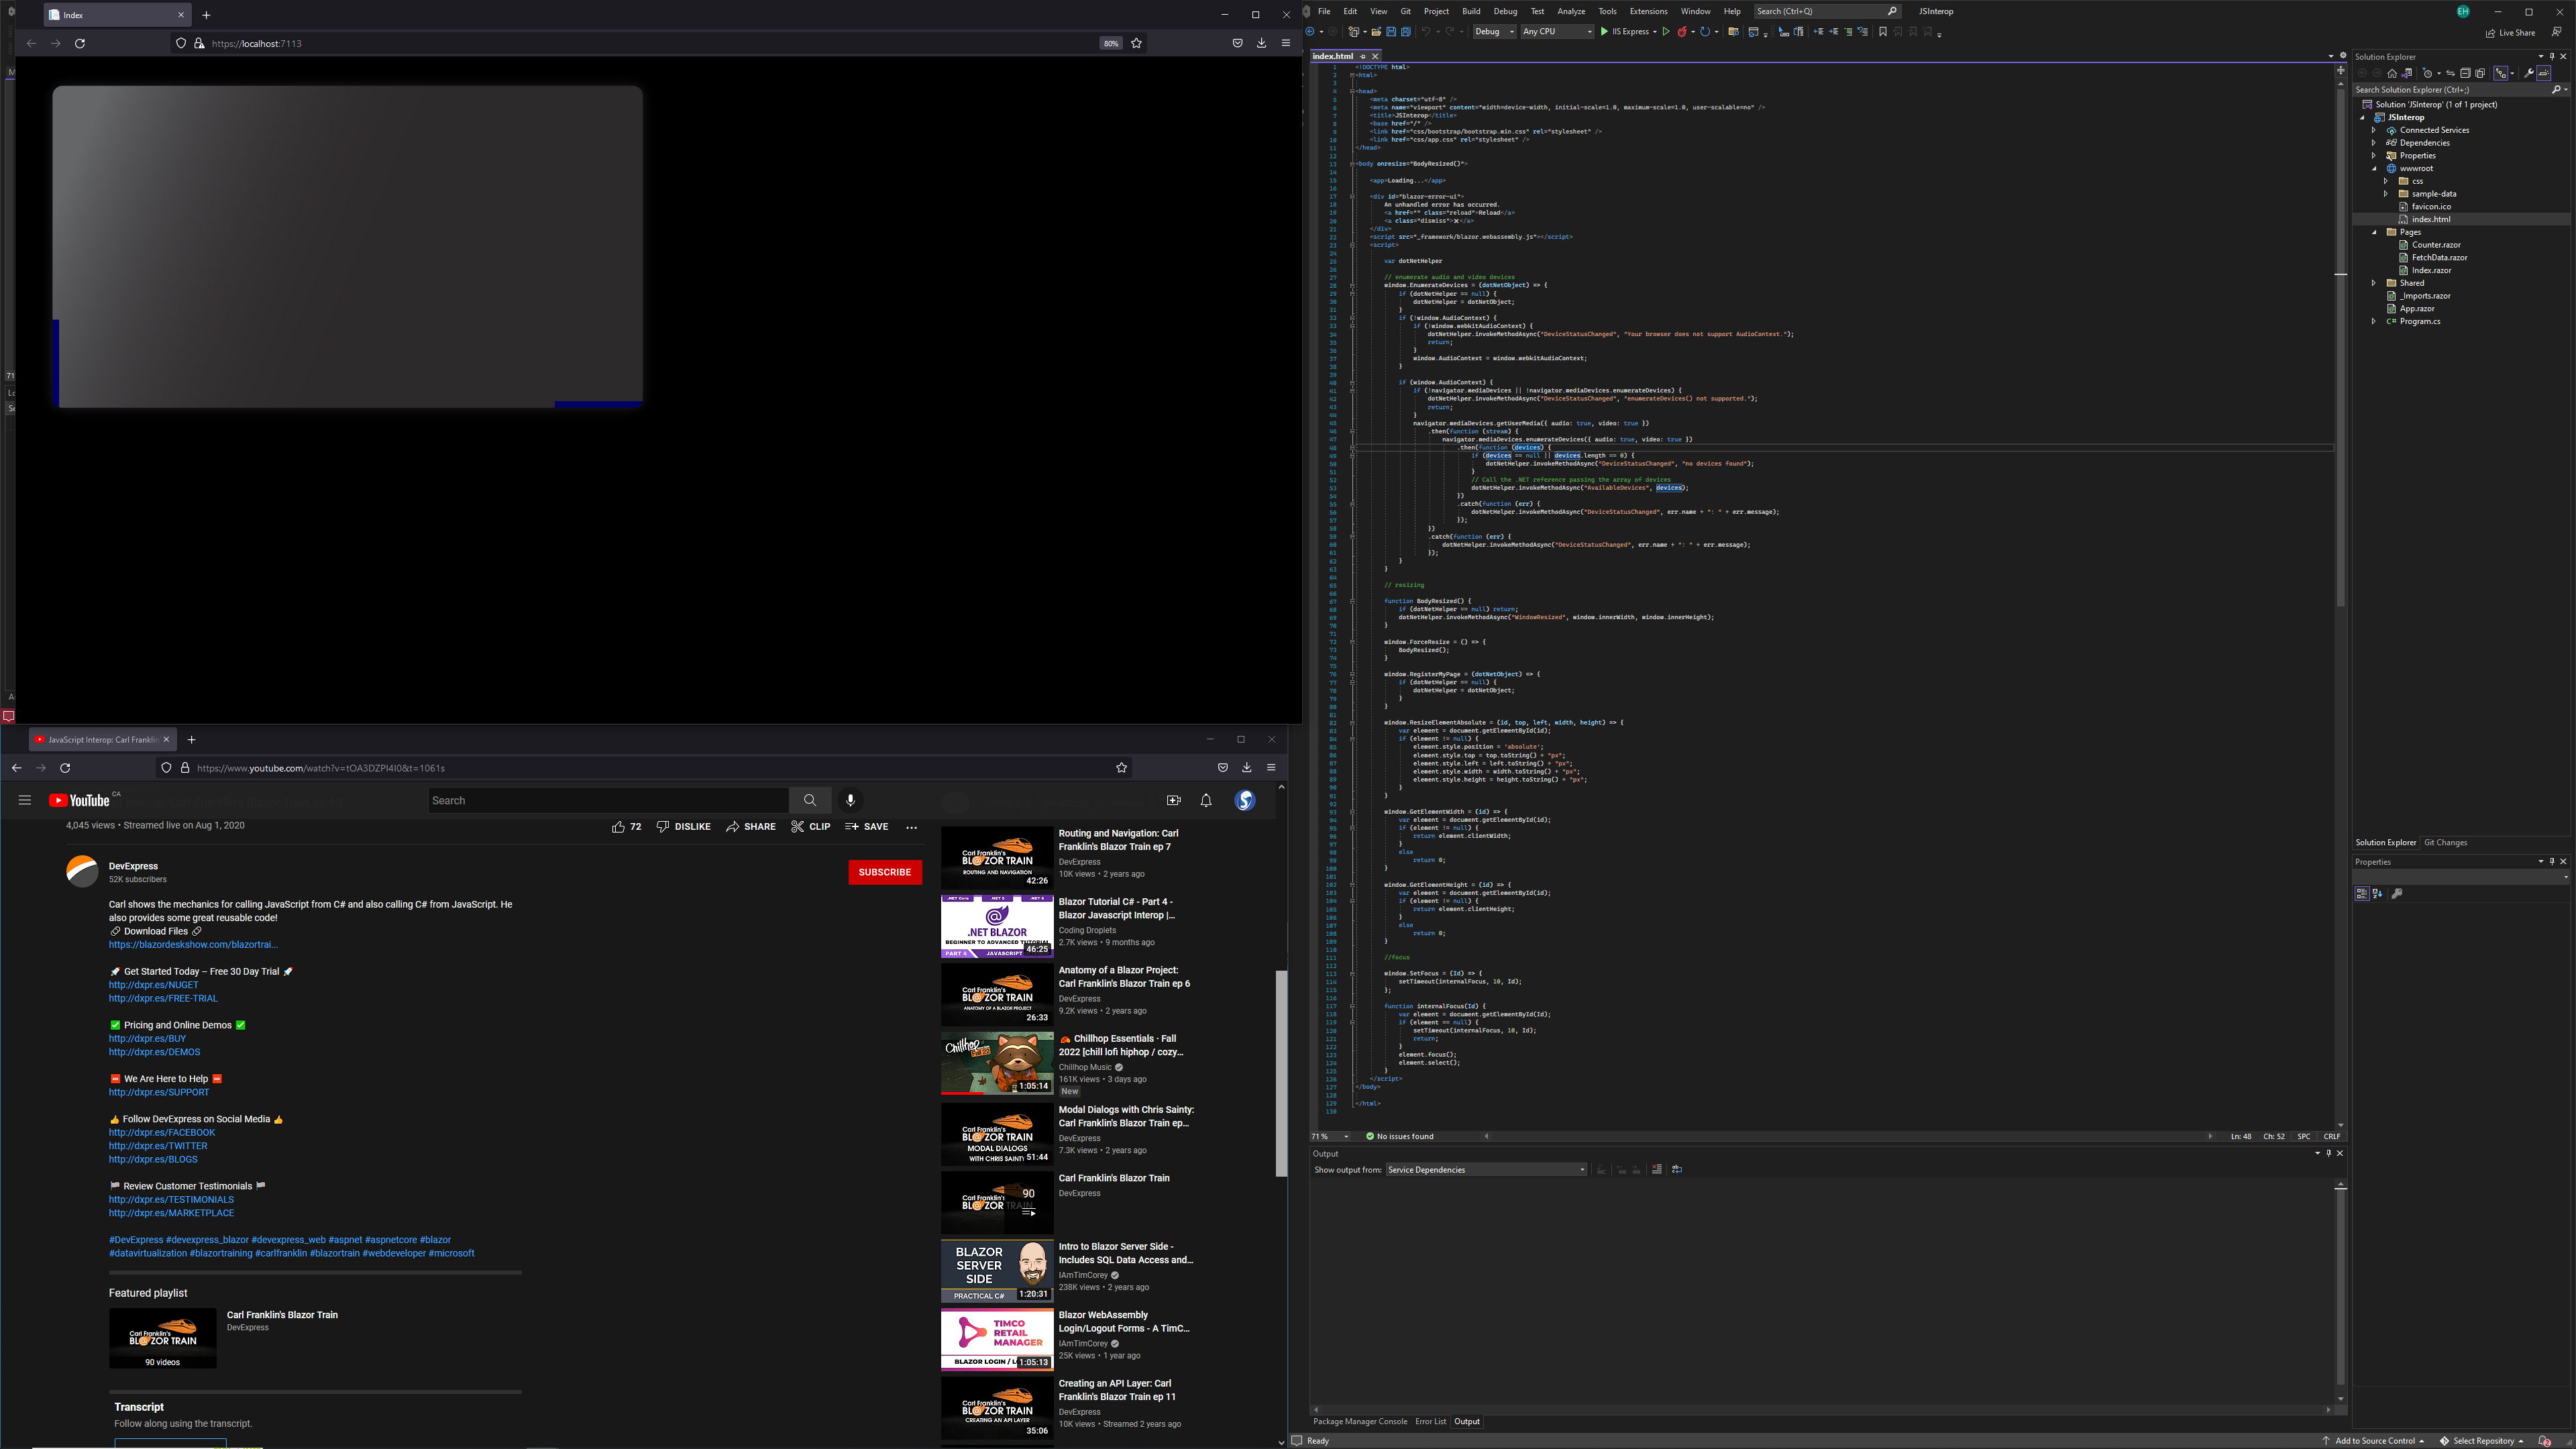Click the YouTube page vertical scrollbar thumb

[x=1281, y=1072]
